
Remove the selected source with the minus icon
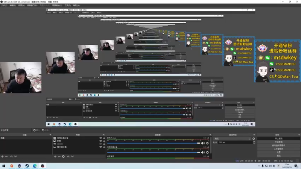pos(59,157)
